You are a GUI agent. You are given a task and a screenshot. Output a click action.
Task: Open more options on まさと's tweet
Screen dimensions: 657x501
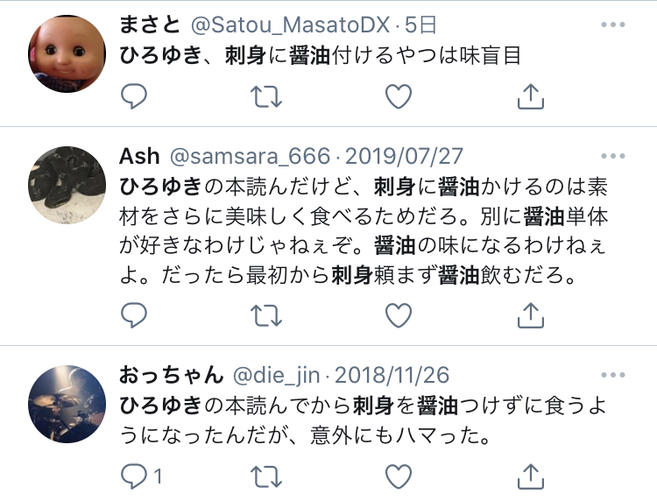613,25
